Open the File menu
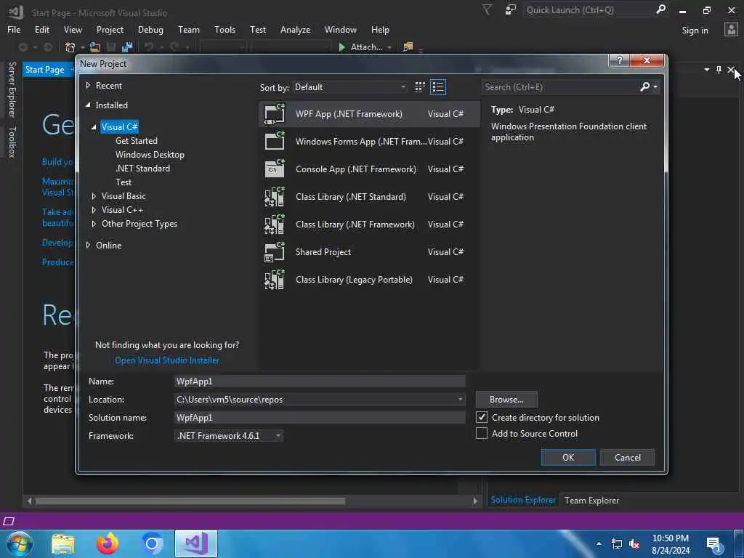744x558 pixels. (x=14, y=29)
